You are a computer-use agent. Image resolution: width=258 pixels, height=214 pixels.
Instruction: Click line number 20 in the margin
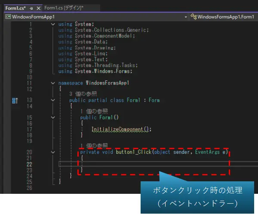[29, 152]
